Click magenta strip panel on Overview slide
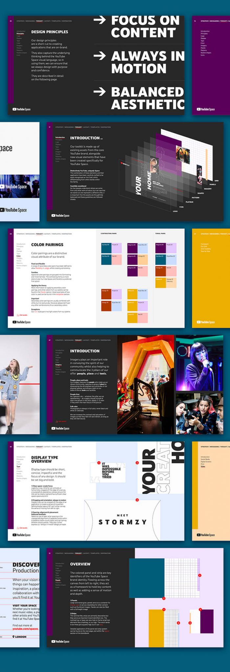Viewport: 230px width, 672px height. tap(207, 621)
